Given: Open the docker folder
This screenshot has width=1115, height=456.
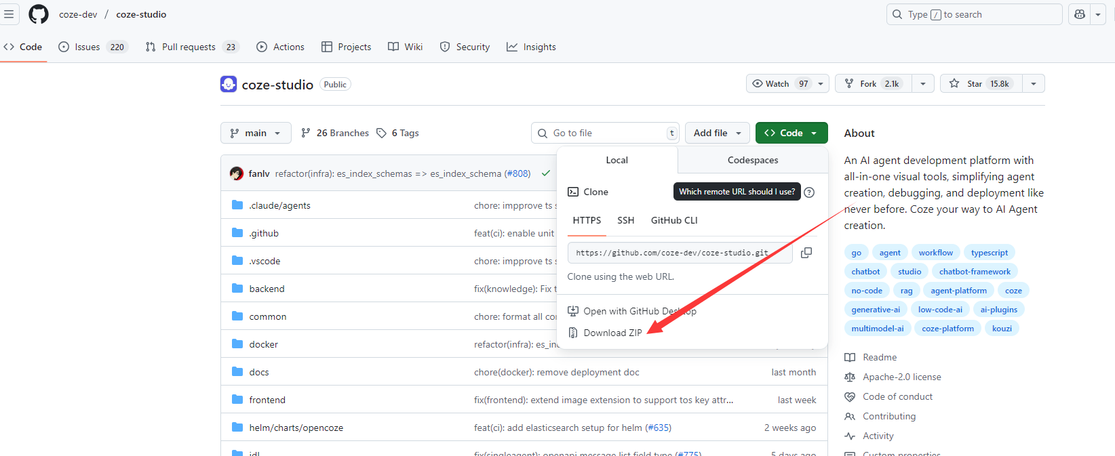Looking at the screenshot, I should pyautogui.click(x=263, y=344).
